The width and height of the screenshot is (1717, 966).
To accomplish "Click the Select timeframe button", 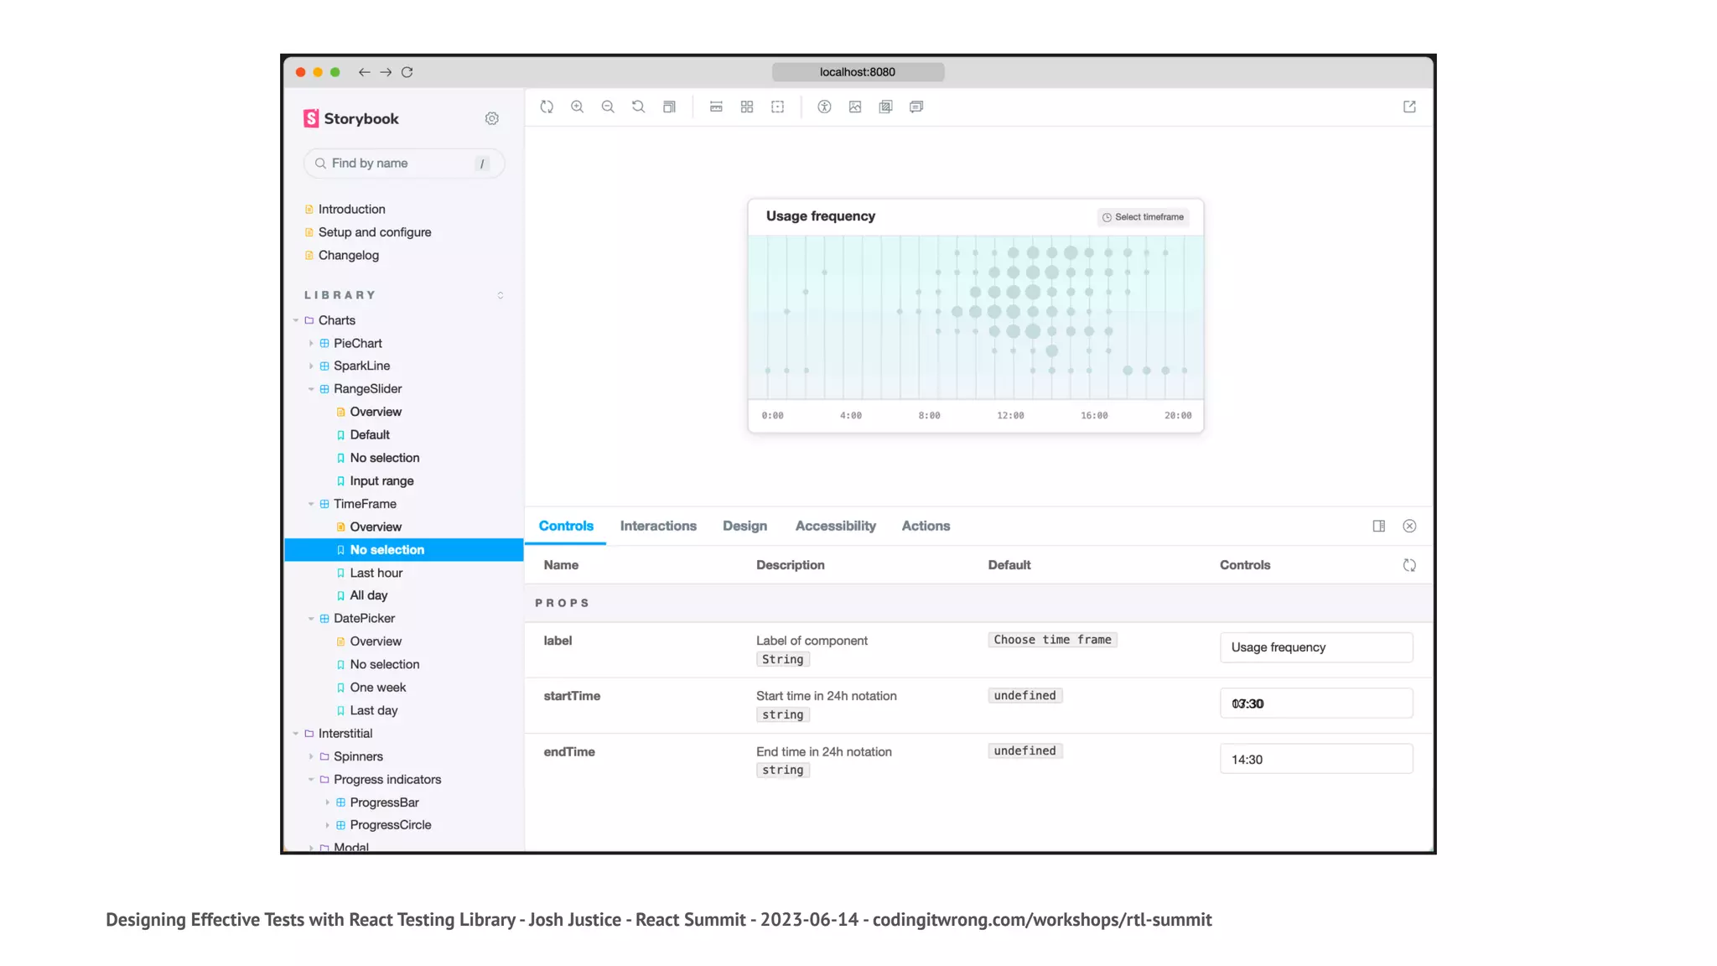I will 1143,217.
